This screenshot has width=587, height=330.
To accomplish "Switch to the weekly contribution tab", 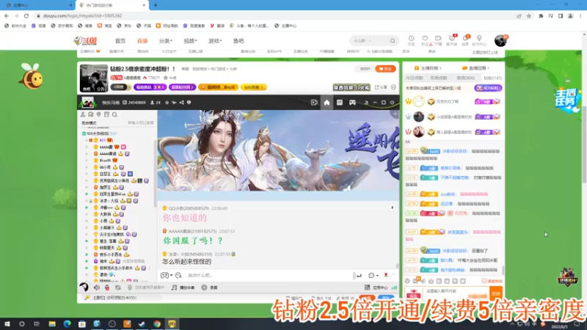I will click(x=438, y=78).
